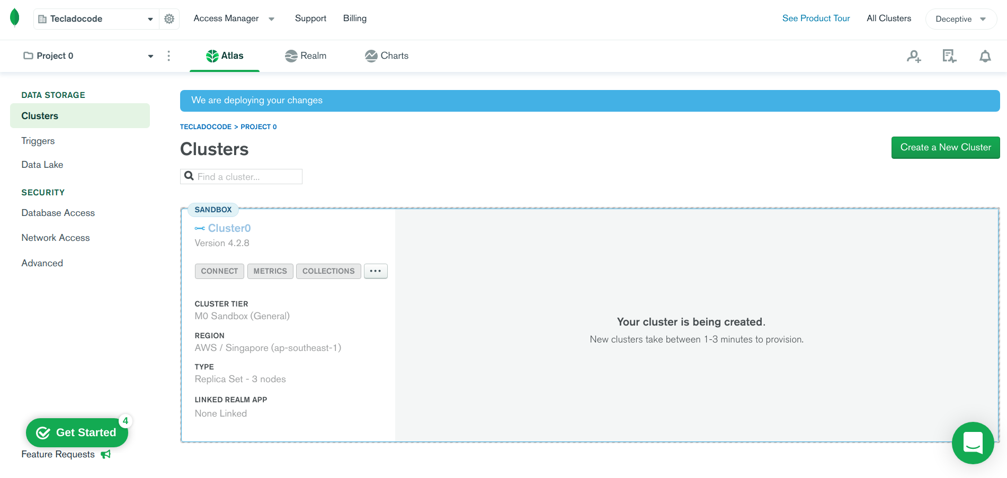Open the Billing page

pyautogui.click(x=354, y=19)
